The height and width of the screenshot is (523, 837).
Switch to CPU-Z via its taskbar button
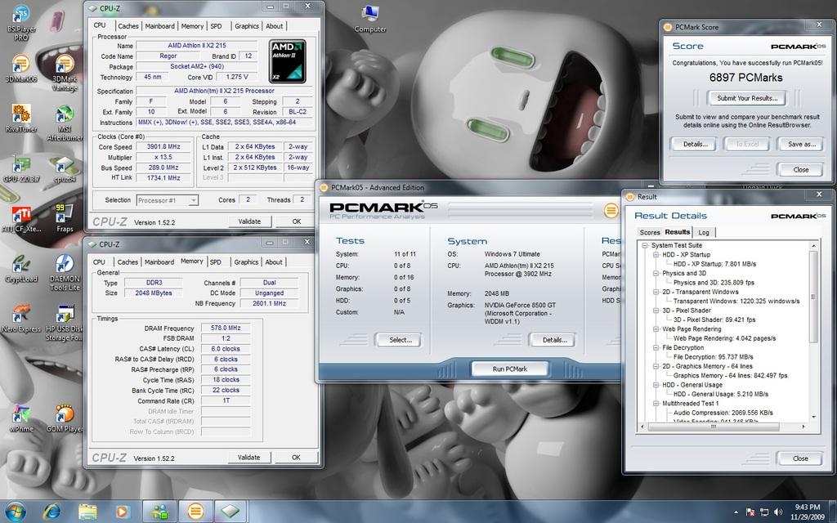coord(231,512)
